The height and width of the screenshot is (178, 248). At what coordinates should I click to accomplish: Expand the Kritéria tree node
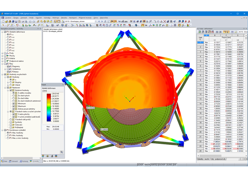(x=2, y=59)
